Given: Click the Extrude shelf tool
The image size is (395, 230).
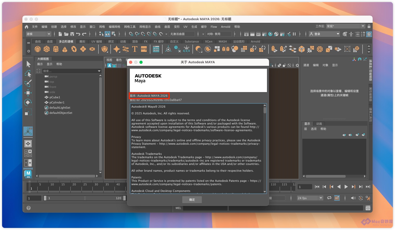Looking at the screenshot, I should click(x=274, y=49).
